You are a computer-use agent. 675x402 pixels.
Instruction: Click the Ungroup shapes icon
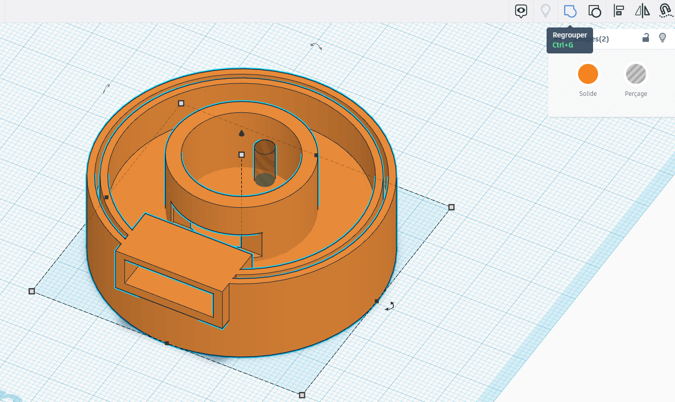594,10
